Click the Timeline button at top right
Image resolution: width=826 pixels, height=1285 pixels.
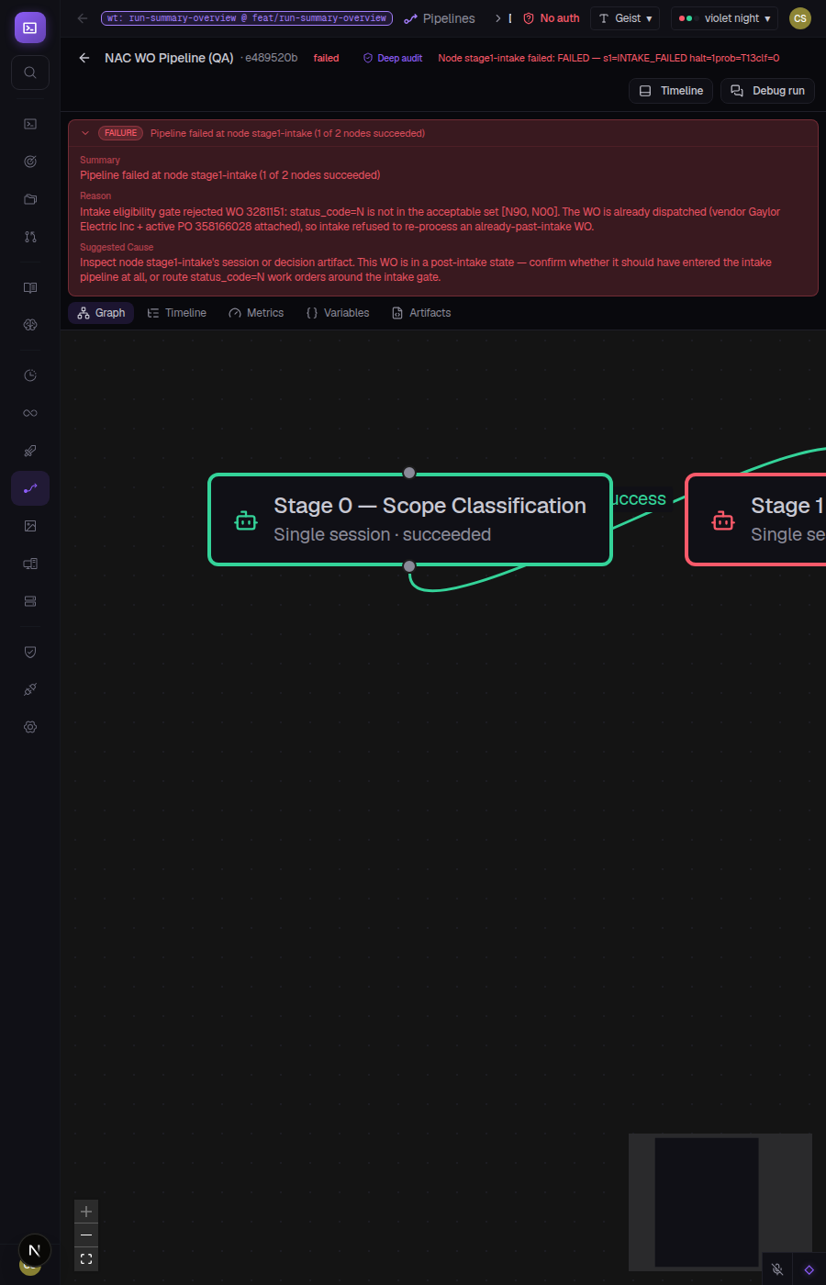[671, 91]
